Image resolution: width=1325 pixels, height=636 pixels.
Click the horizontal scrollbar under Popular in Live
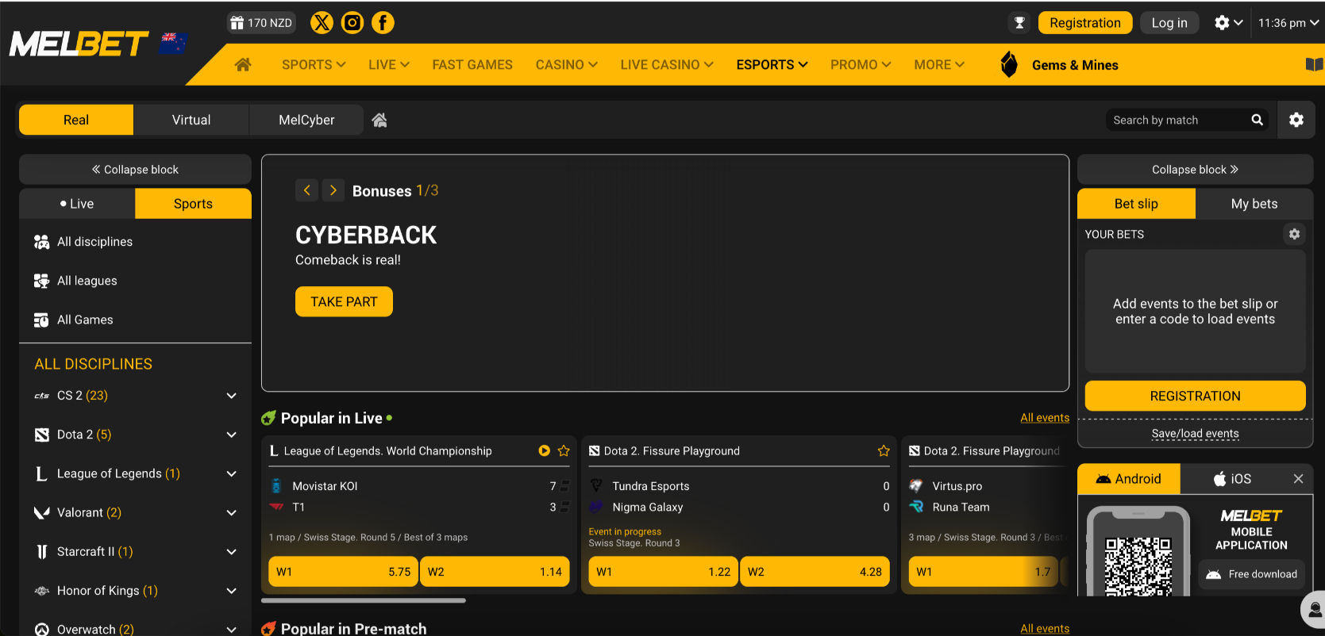coord(364,601)
